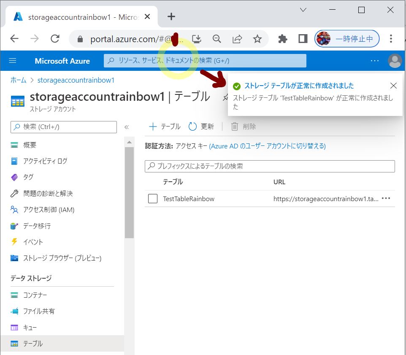Click the TestTableRainbow URL cell

pyautogui.click(x=326, y=199)
